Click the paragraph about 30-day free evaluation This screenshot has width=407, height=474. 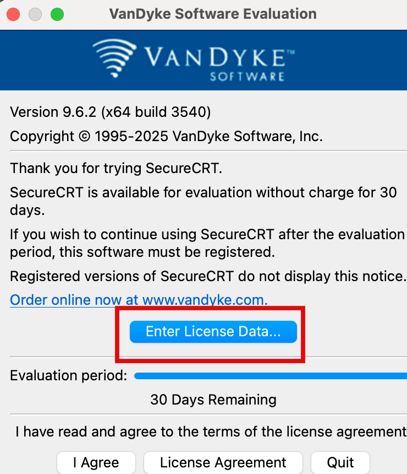point(204,201)
